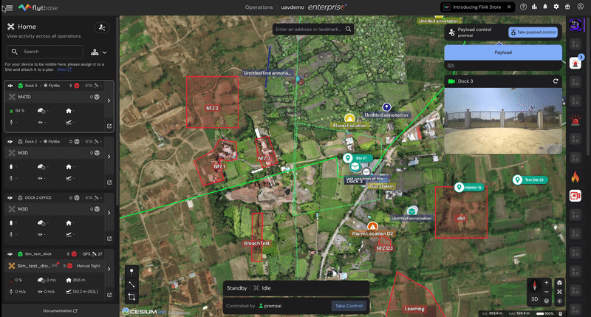The image size is (591, 317).
Task: Open the settings gear in top bar
Action: point(556,7)
